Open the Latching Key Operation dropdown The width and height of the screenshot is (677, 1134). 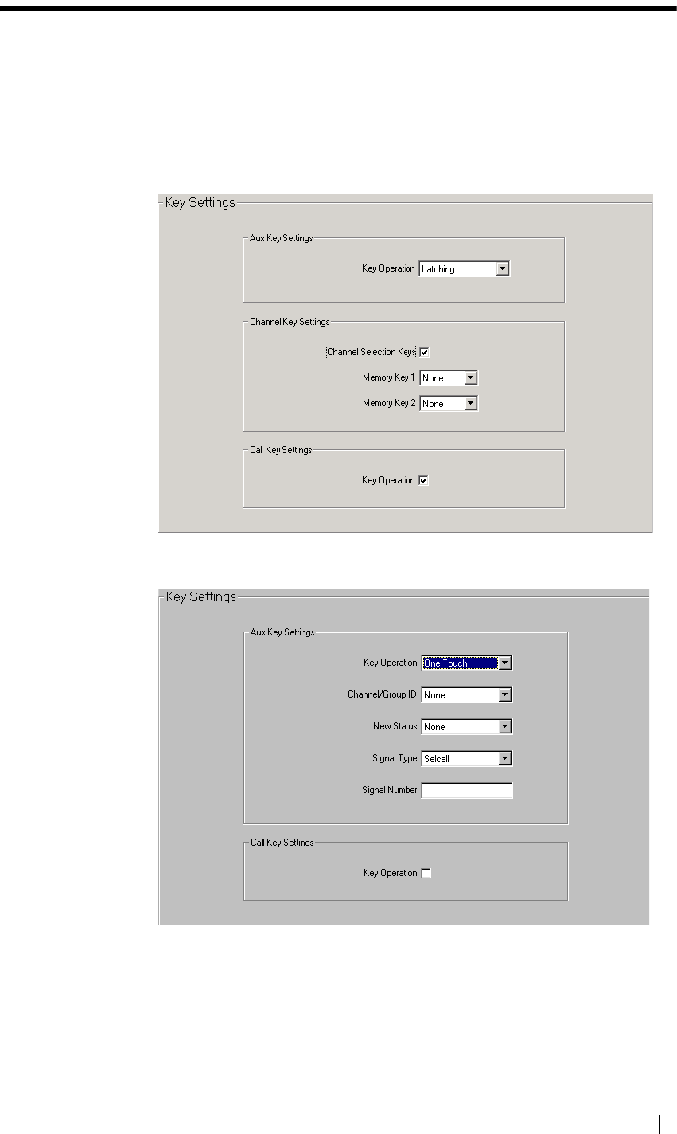pos(464,269)
